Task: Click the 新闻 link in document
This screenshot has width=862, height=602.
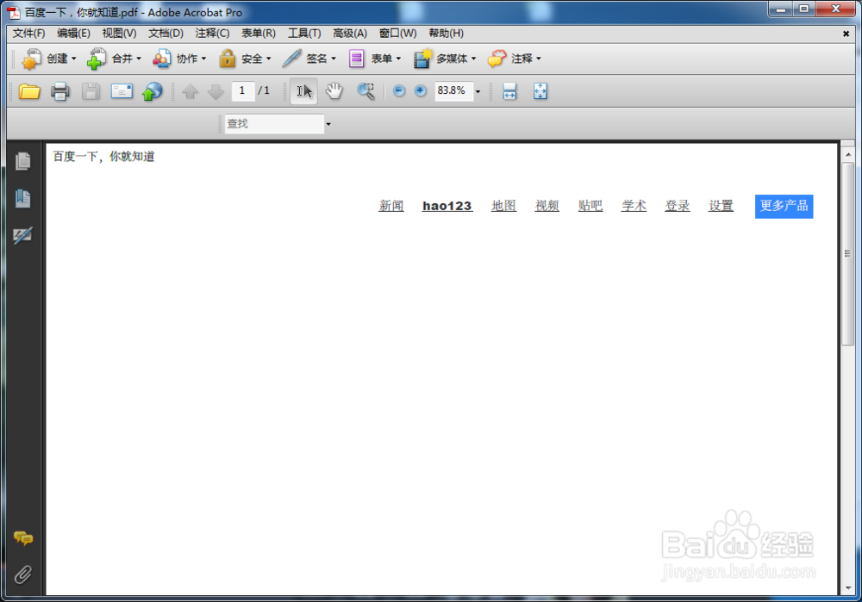Action: pos(391,206)
